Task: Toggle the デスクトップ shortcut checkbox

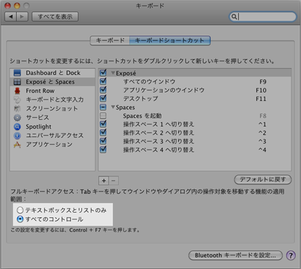Action: click(x=103, y=98)
